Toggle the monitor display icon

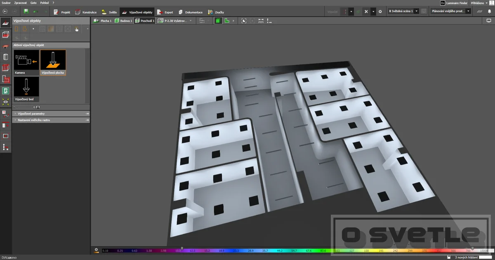tap(489, 20)
